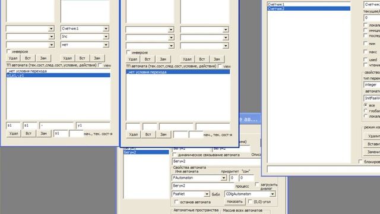380x214 pixels.
Task: Click the "сон" value field
Action: coord(246,178)
